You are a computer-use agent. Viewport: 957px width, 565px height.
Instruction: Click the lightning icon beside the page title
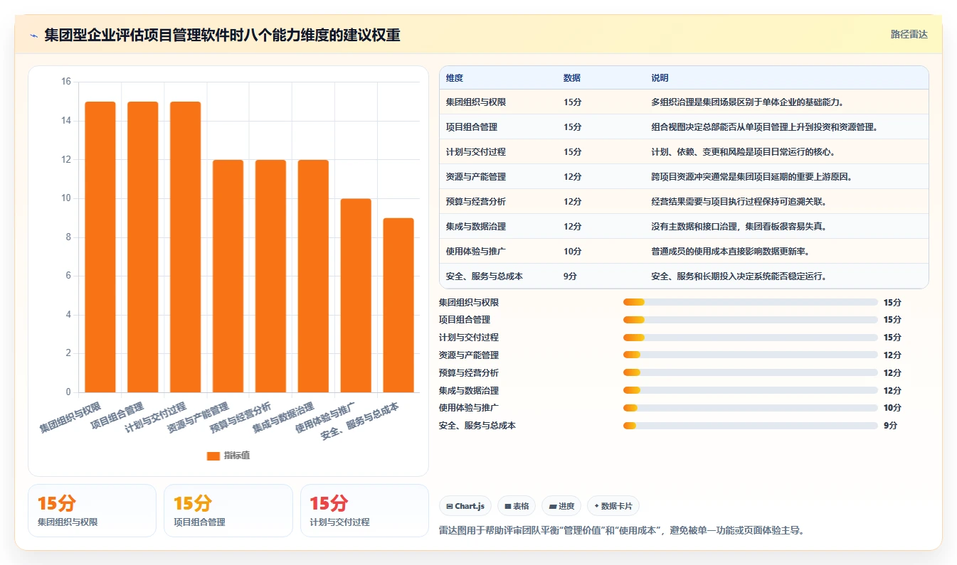(33, 35)
